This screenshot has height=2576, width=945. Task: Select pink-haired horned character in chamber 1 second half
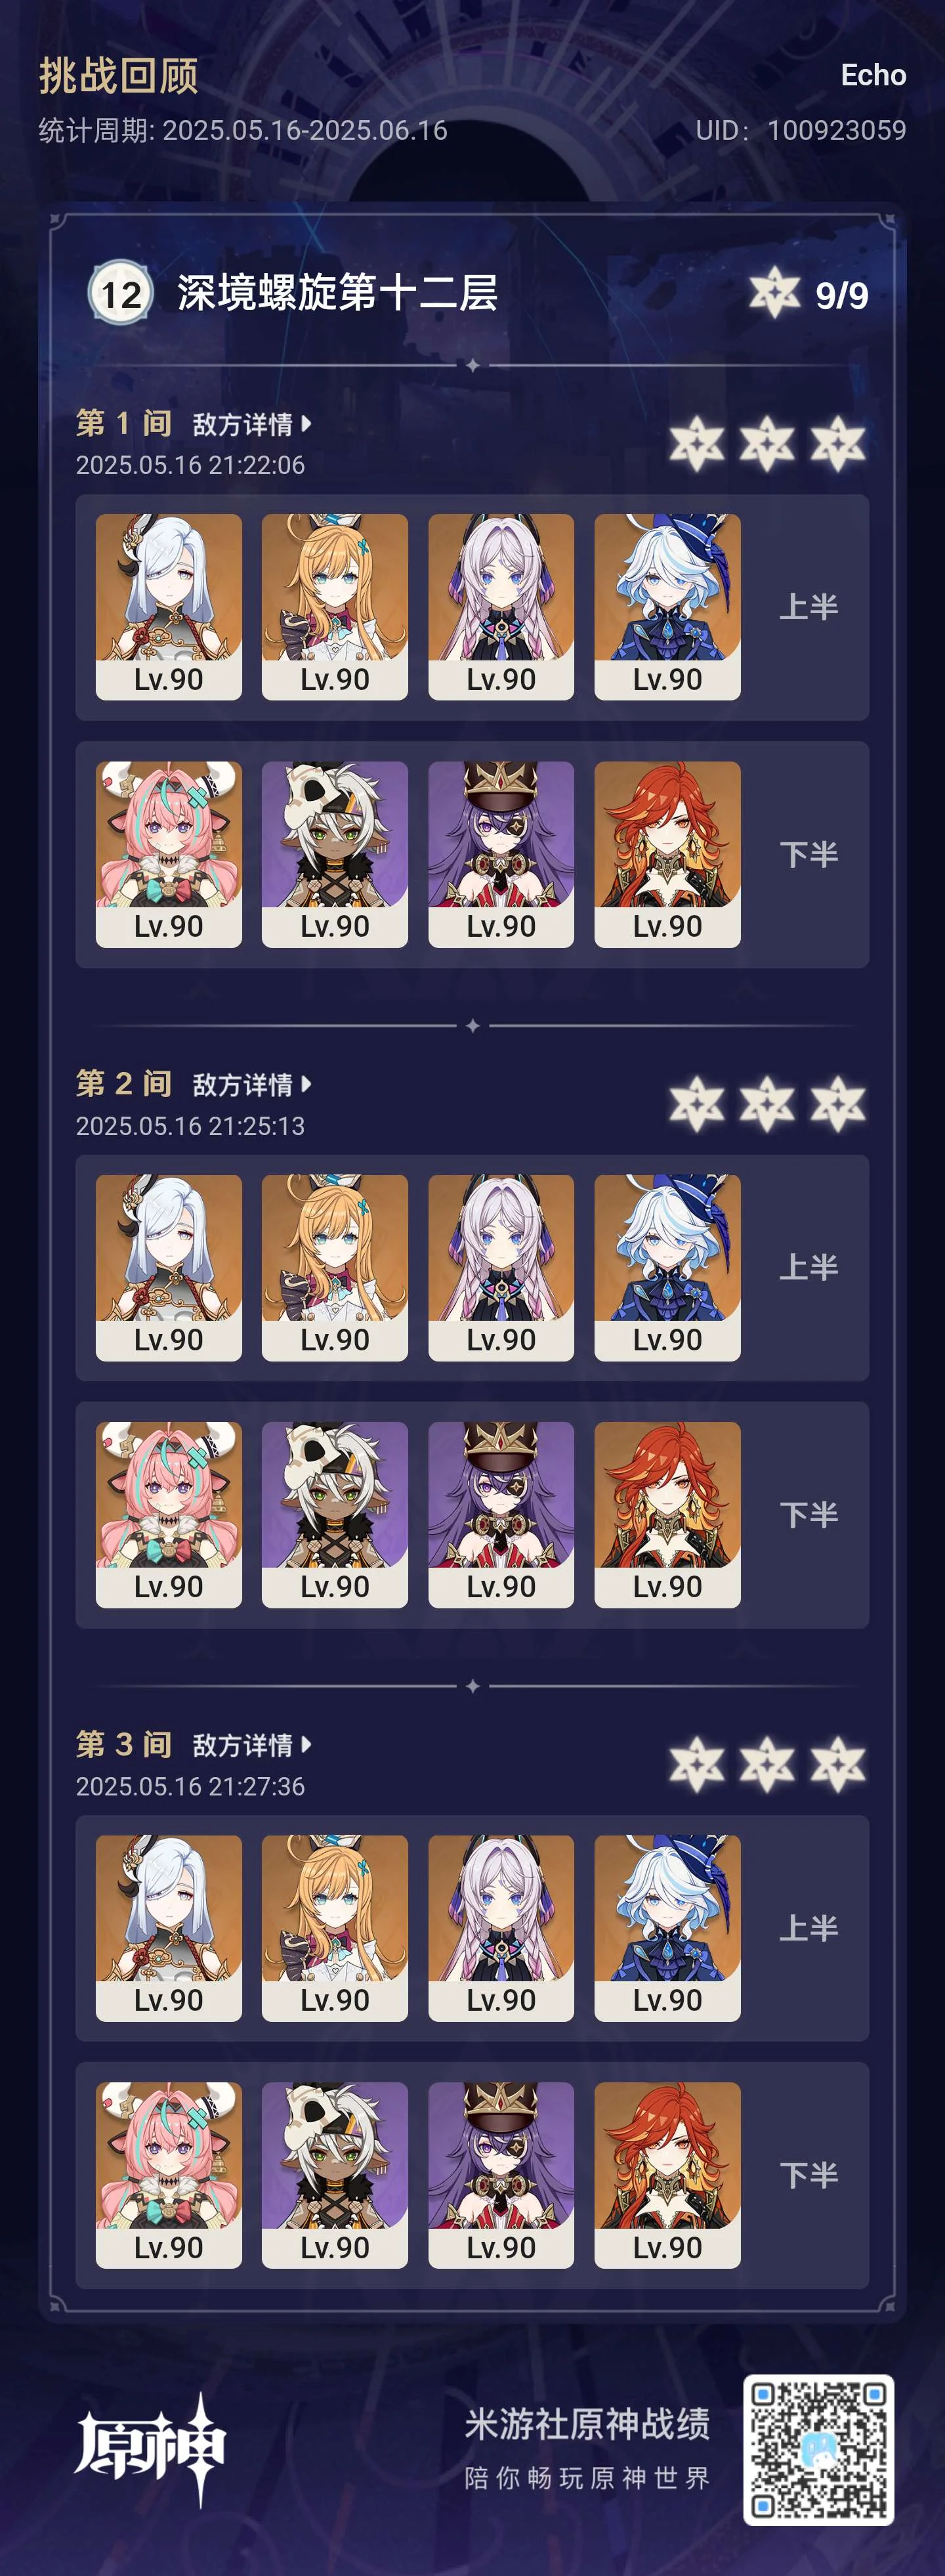(169, 854)
